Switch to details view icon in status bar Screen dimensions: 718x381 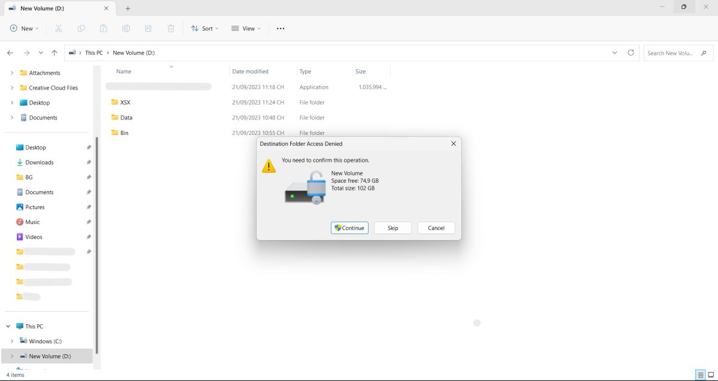[x=699, y=375]
